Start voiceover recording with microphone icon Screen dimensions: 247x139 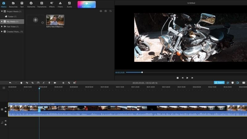click(49, 83)
